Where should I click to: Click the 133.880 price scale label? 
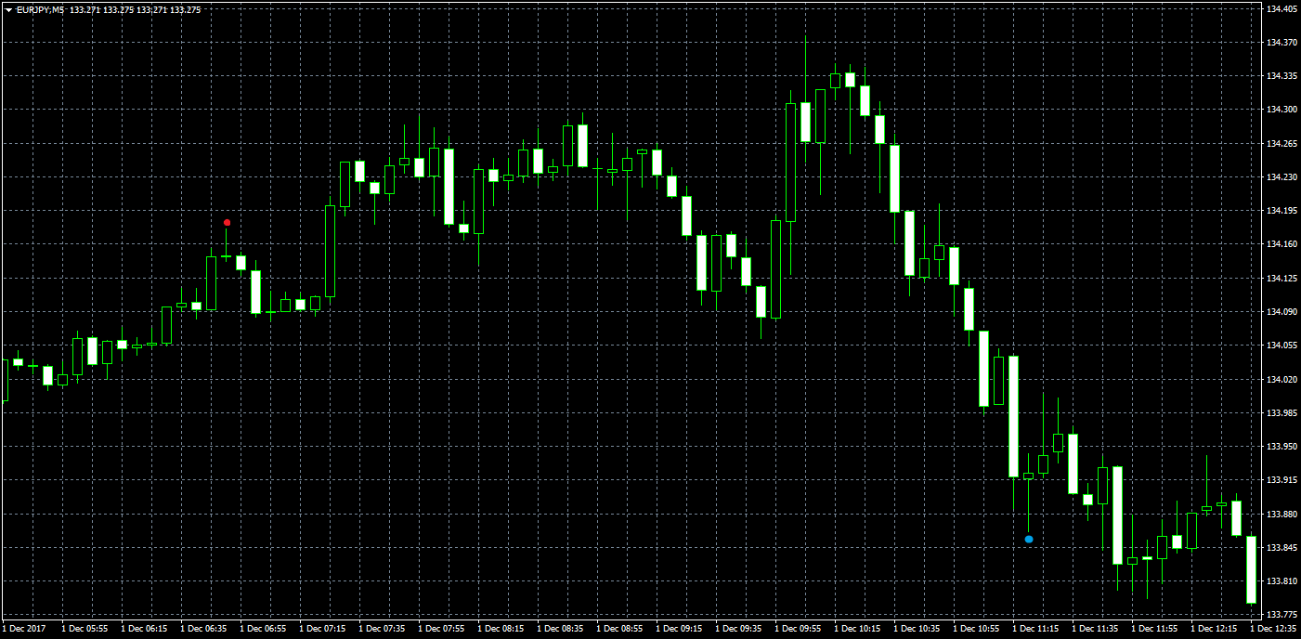point(1281,514)
